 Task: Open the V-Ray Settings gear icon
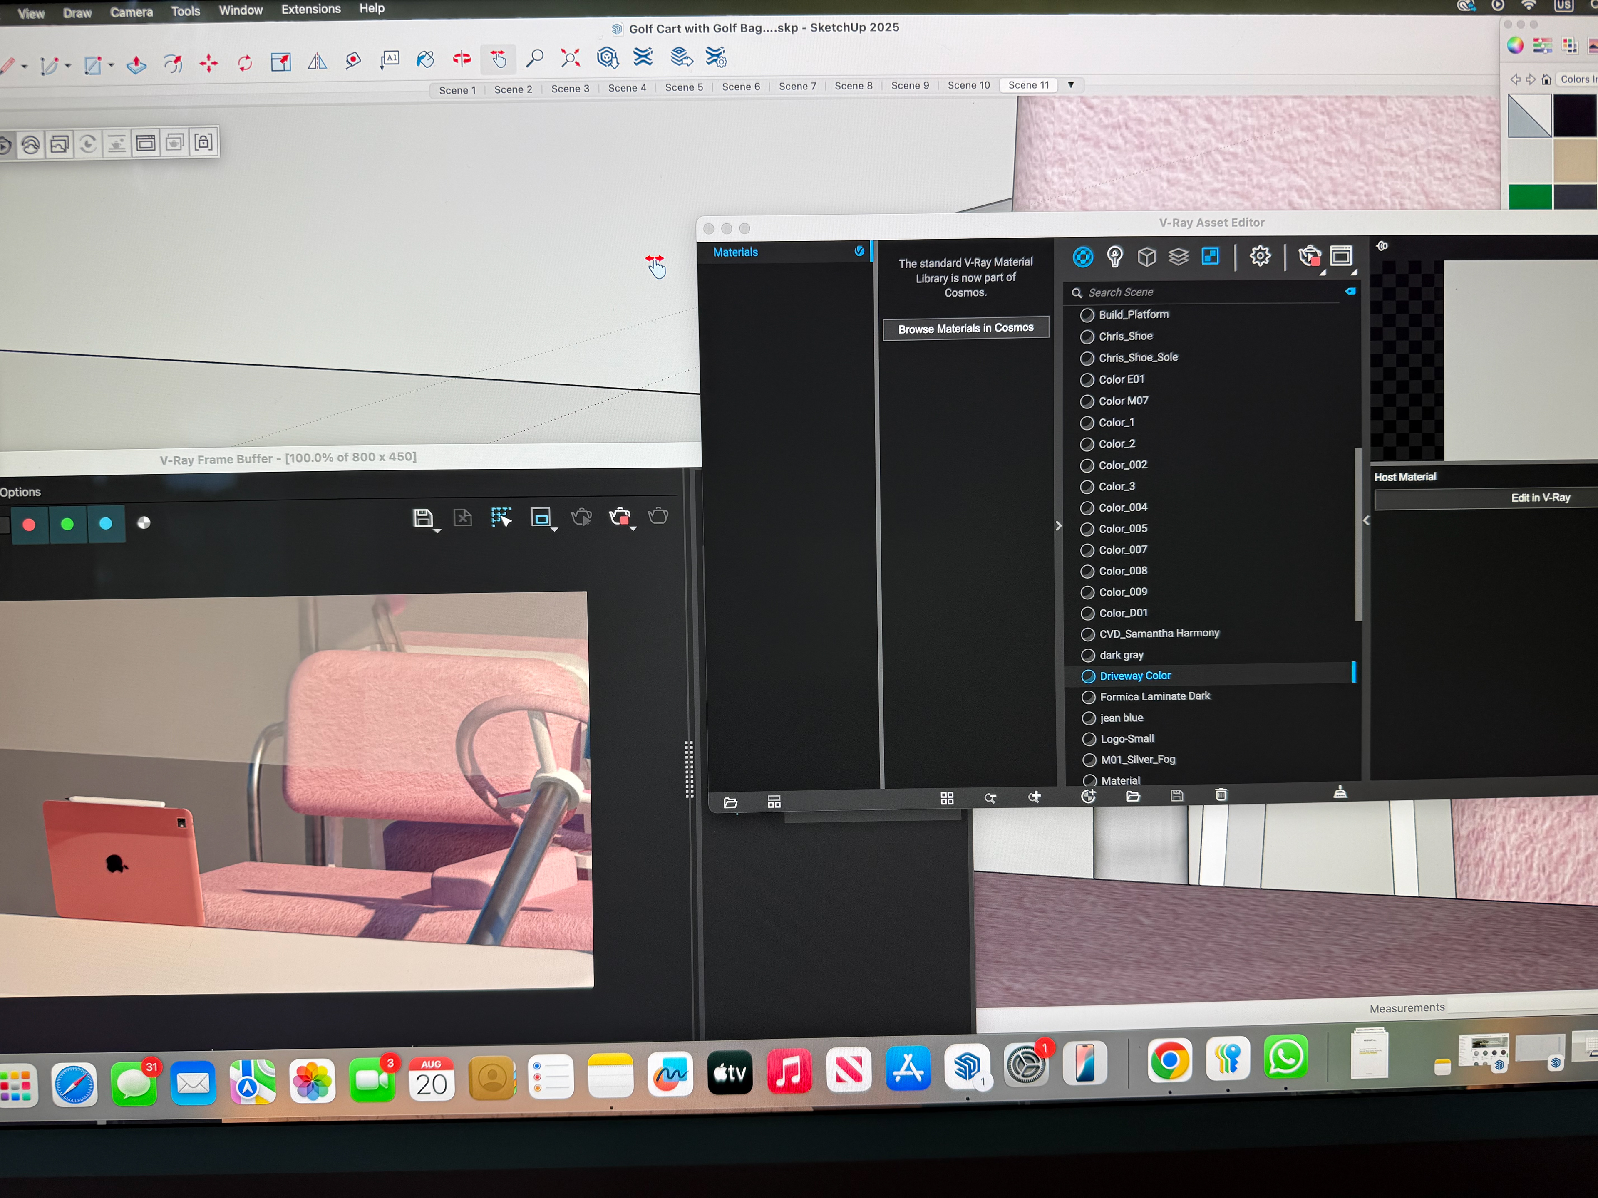tap(1260, 256)
